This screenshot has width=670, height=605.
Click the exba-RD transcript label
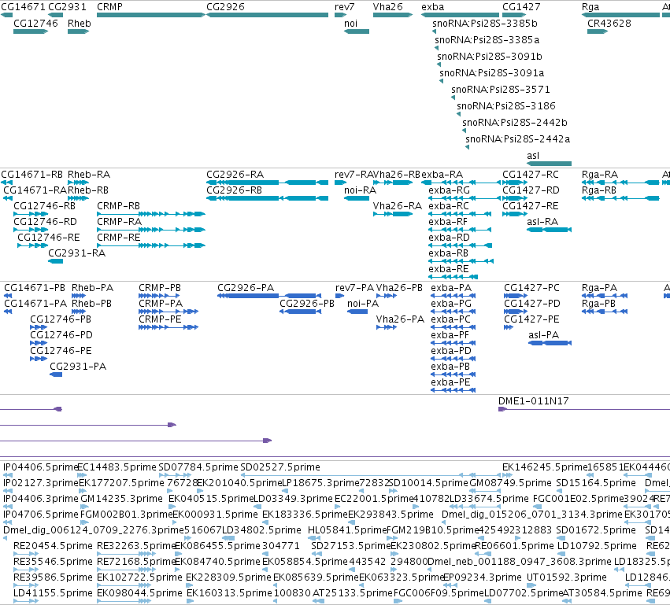(x=449, y=238)
